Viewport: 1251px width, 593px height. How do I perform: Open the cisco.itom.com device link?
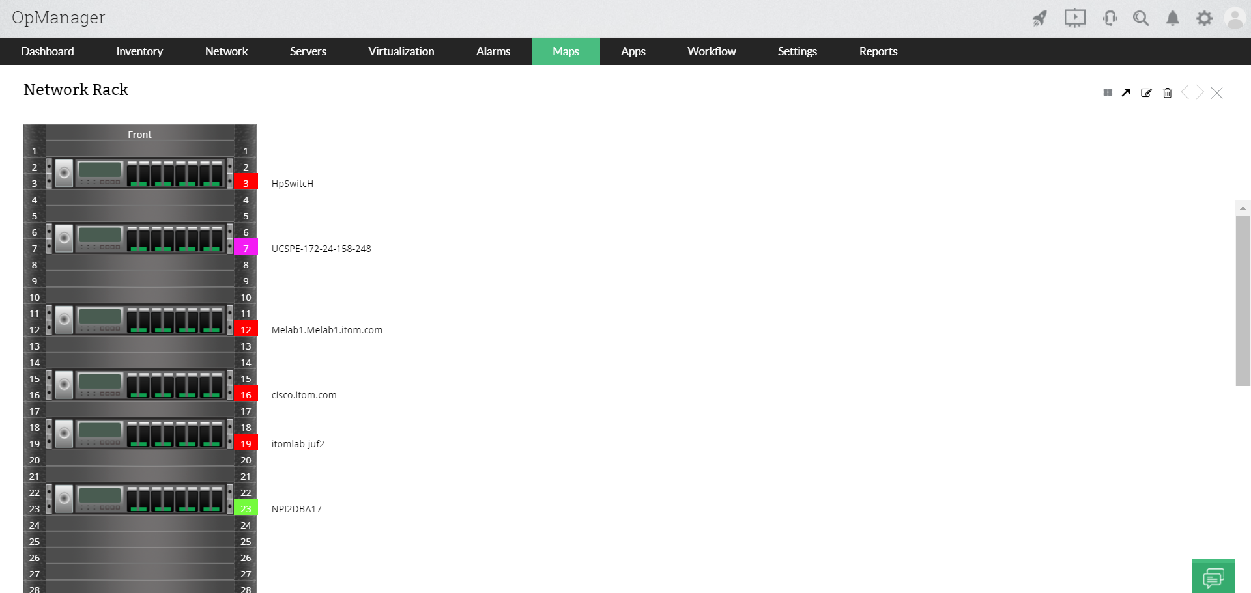304,395
